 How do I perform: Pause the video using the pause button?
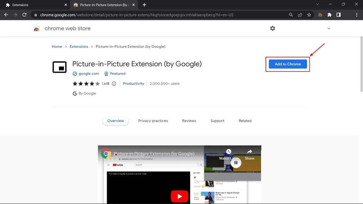236,162
